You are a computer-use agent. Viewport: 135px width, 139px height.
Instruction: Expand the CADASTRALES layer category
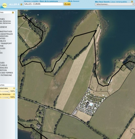6,34
